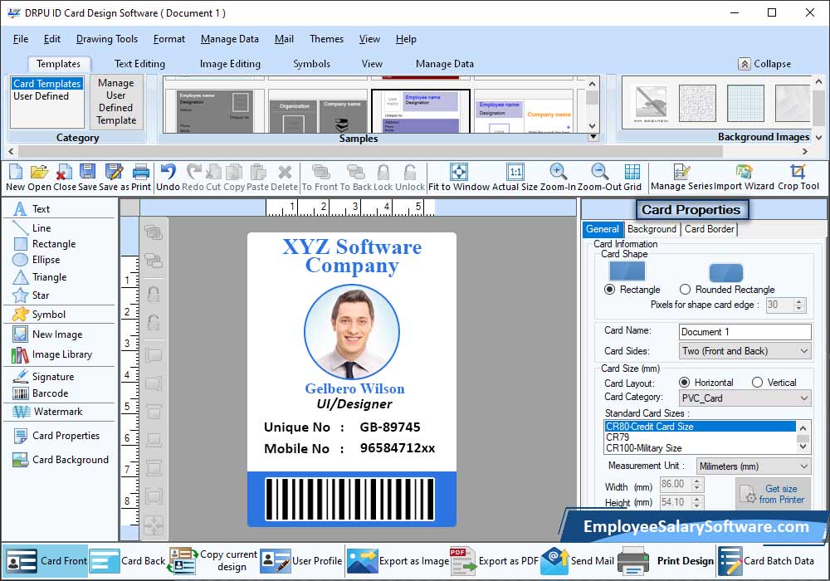830x581 pixels.
Task: Adjust the Width (mm) stepper
Action: click(x=696, y=484)
